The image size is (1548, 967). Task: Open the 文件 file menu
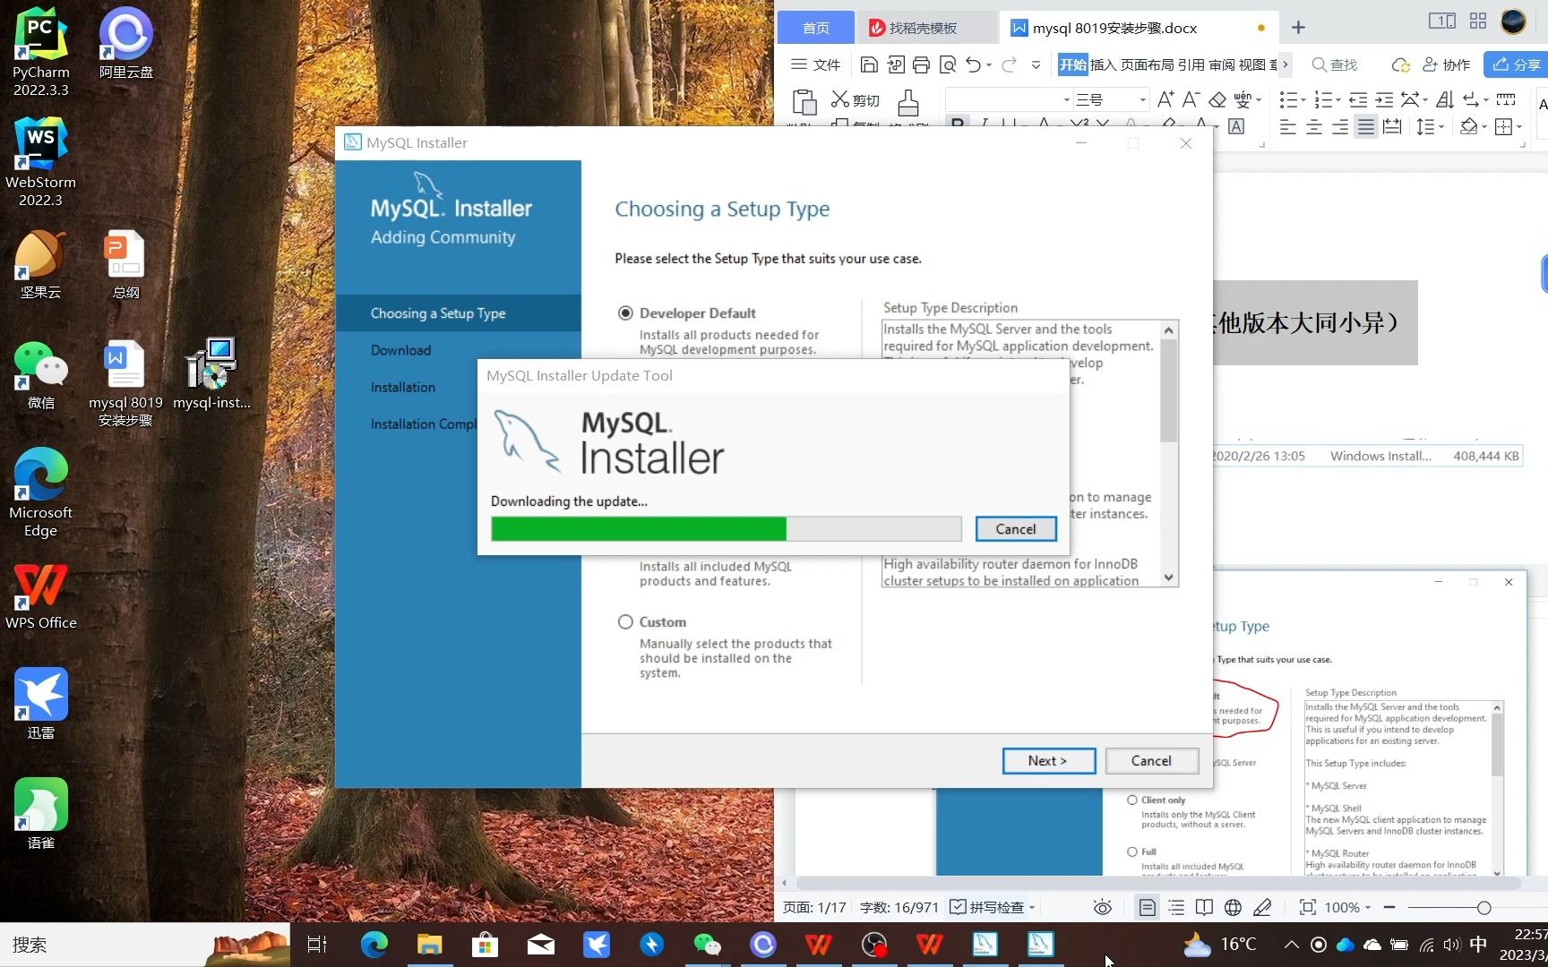(x=816, y=64)
